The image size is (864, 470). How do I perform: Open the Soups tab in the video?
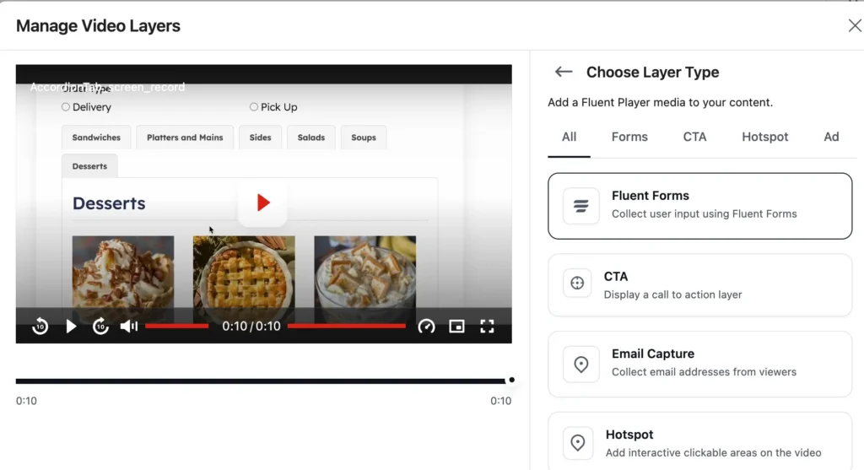tap(364, 138)
